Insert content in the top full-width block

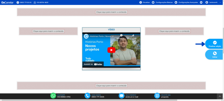pyautogui.click(x=111, y=12)
